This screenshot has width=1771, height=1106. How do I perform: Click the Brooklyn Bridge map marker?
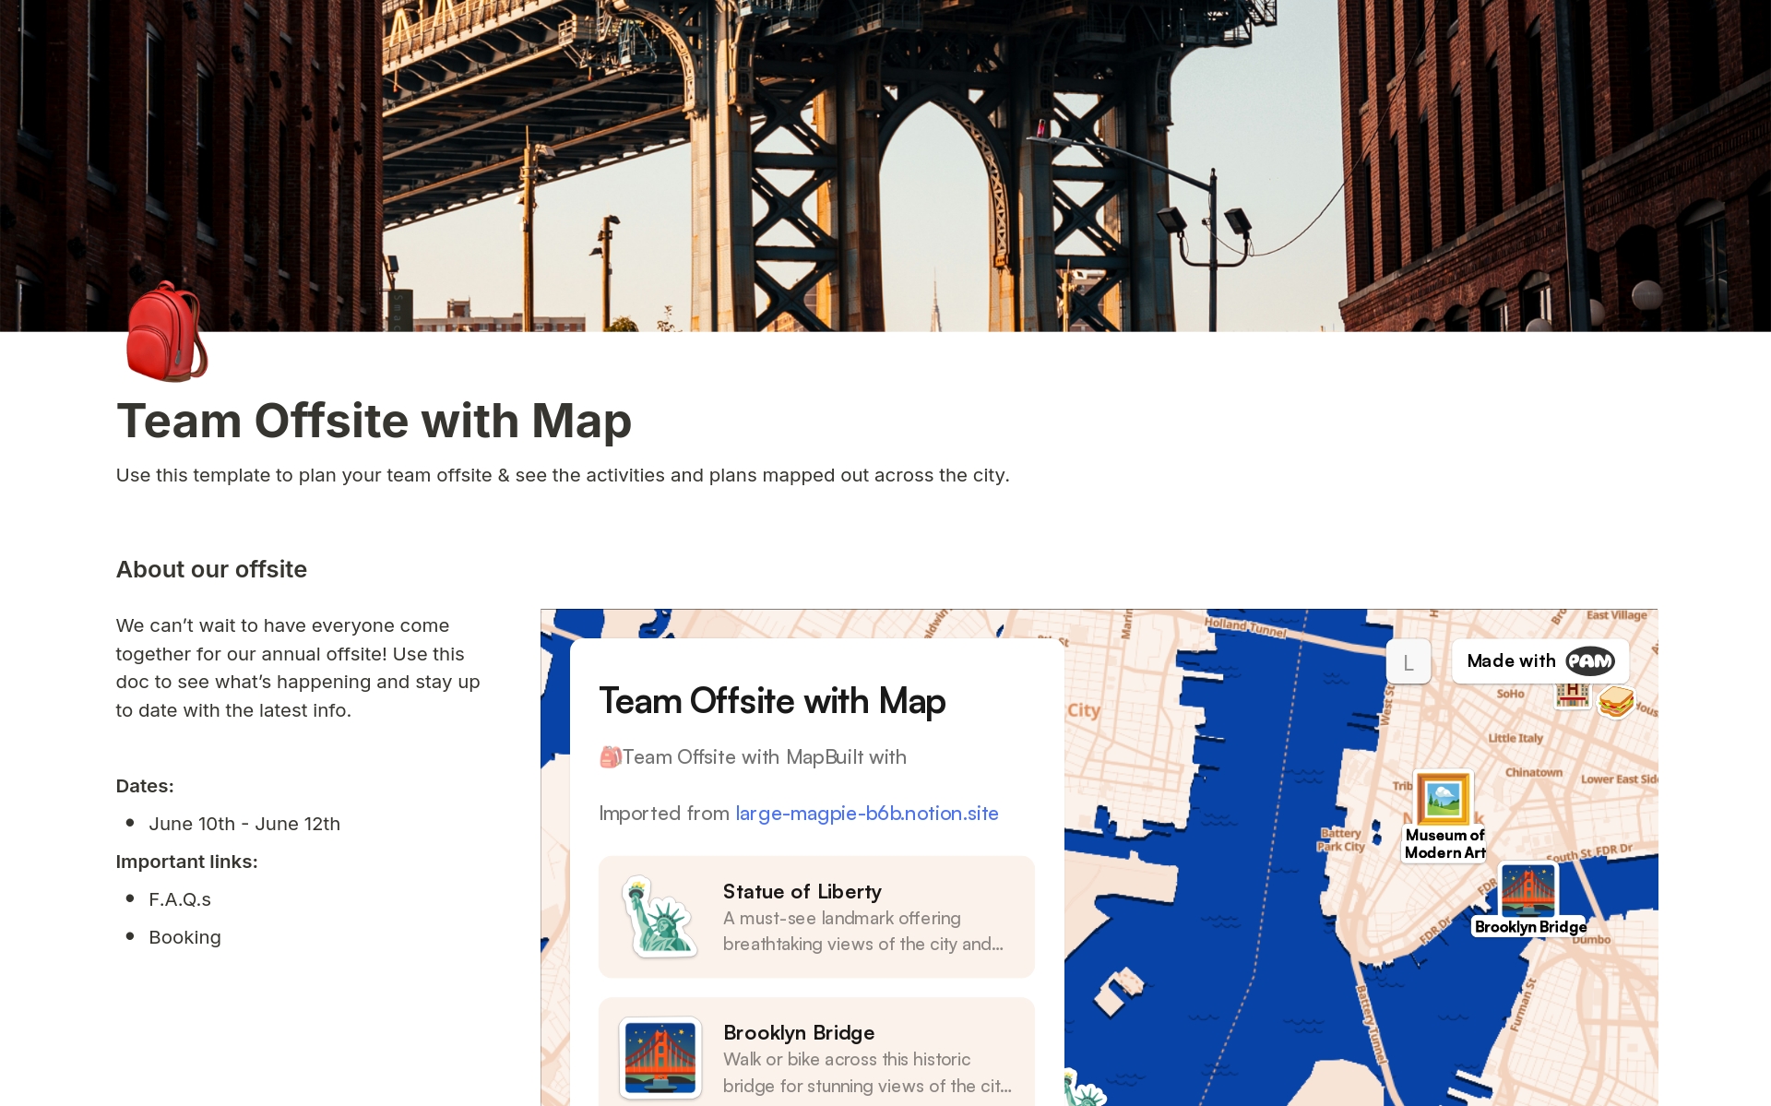tap(1527, 890)
